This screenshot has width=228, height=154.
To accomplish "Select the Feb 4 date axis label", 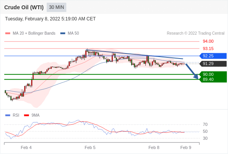I will (26, 147).
